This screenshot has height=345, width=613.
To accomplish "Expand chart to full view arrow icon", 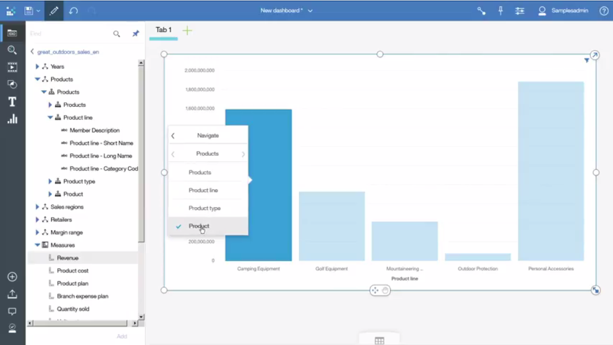I will (595, 55).
